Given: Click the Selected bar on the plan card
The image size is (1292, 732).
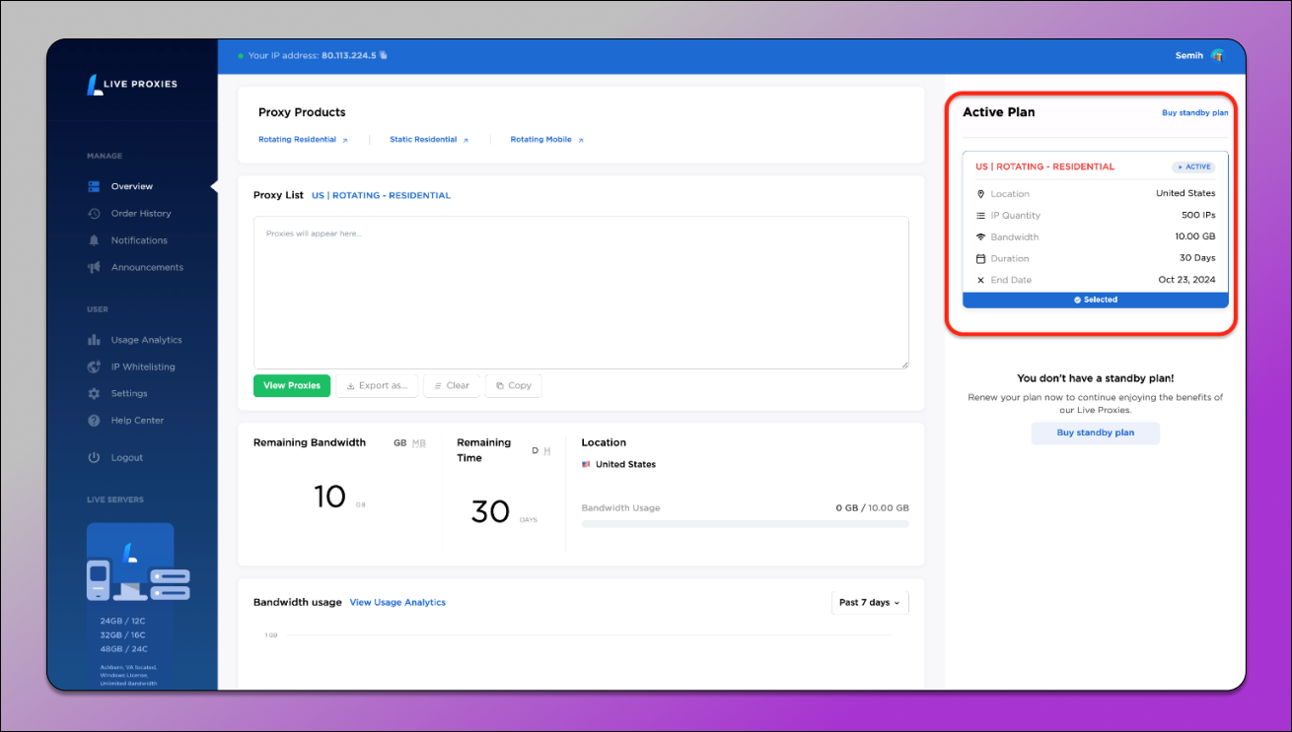Looking at the screenshot, I should [x=1096, y=299].
